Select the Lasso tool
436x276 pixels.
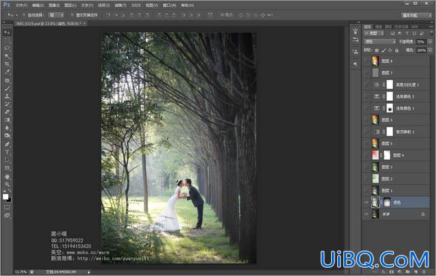(x=7, y=48)
